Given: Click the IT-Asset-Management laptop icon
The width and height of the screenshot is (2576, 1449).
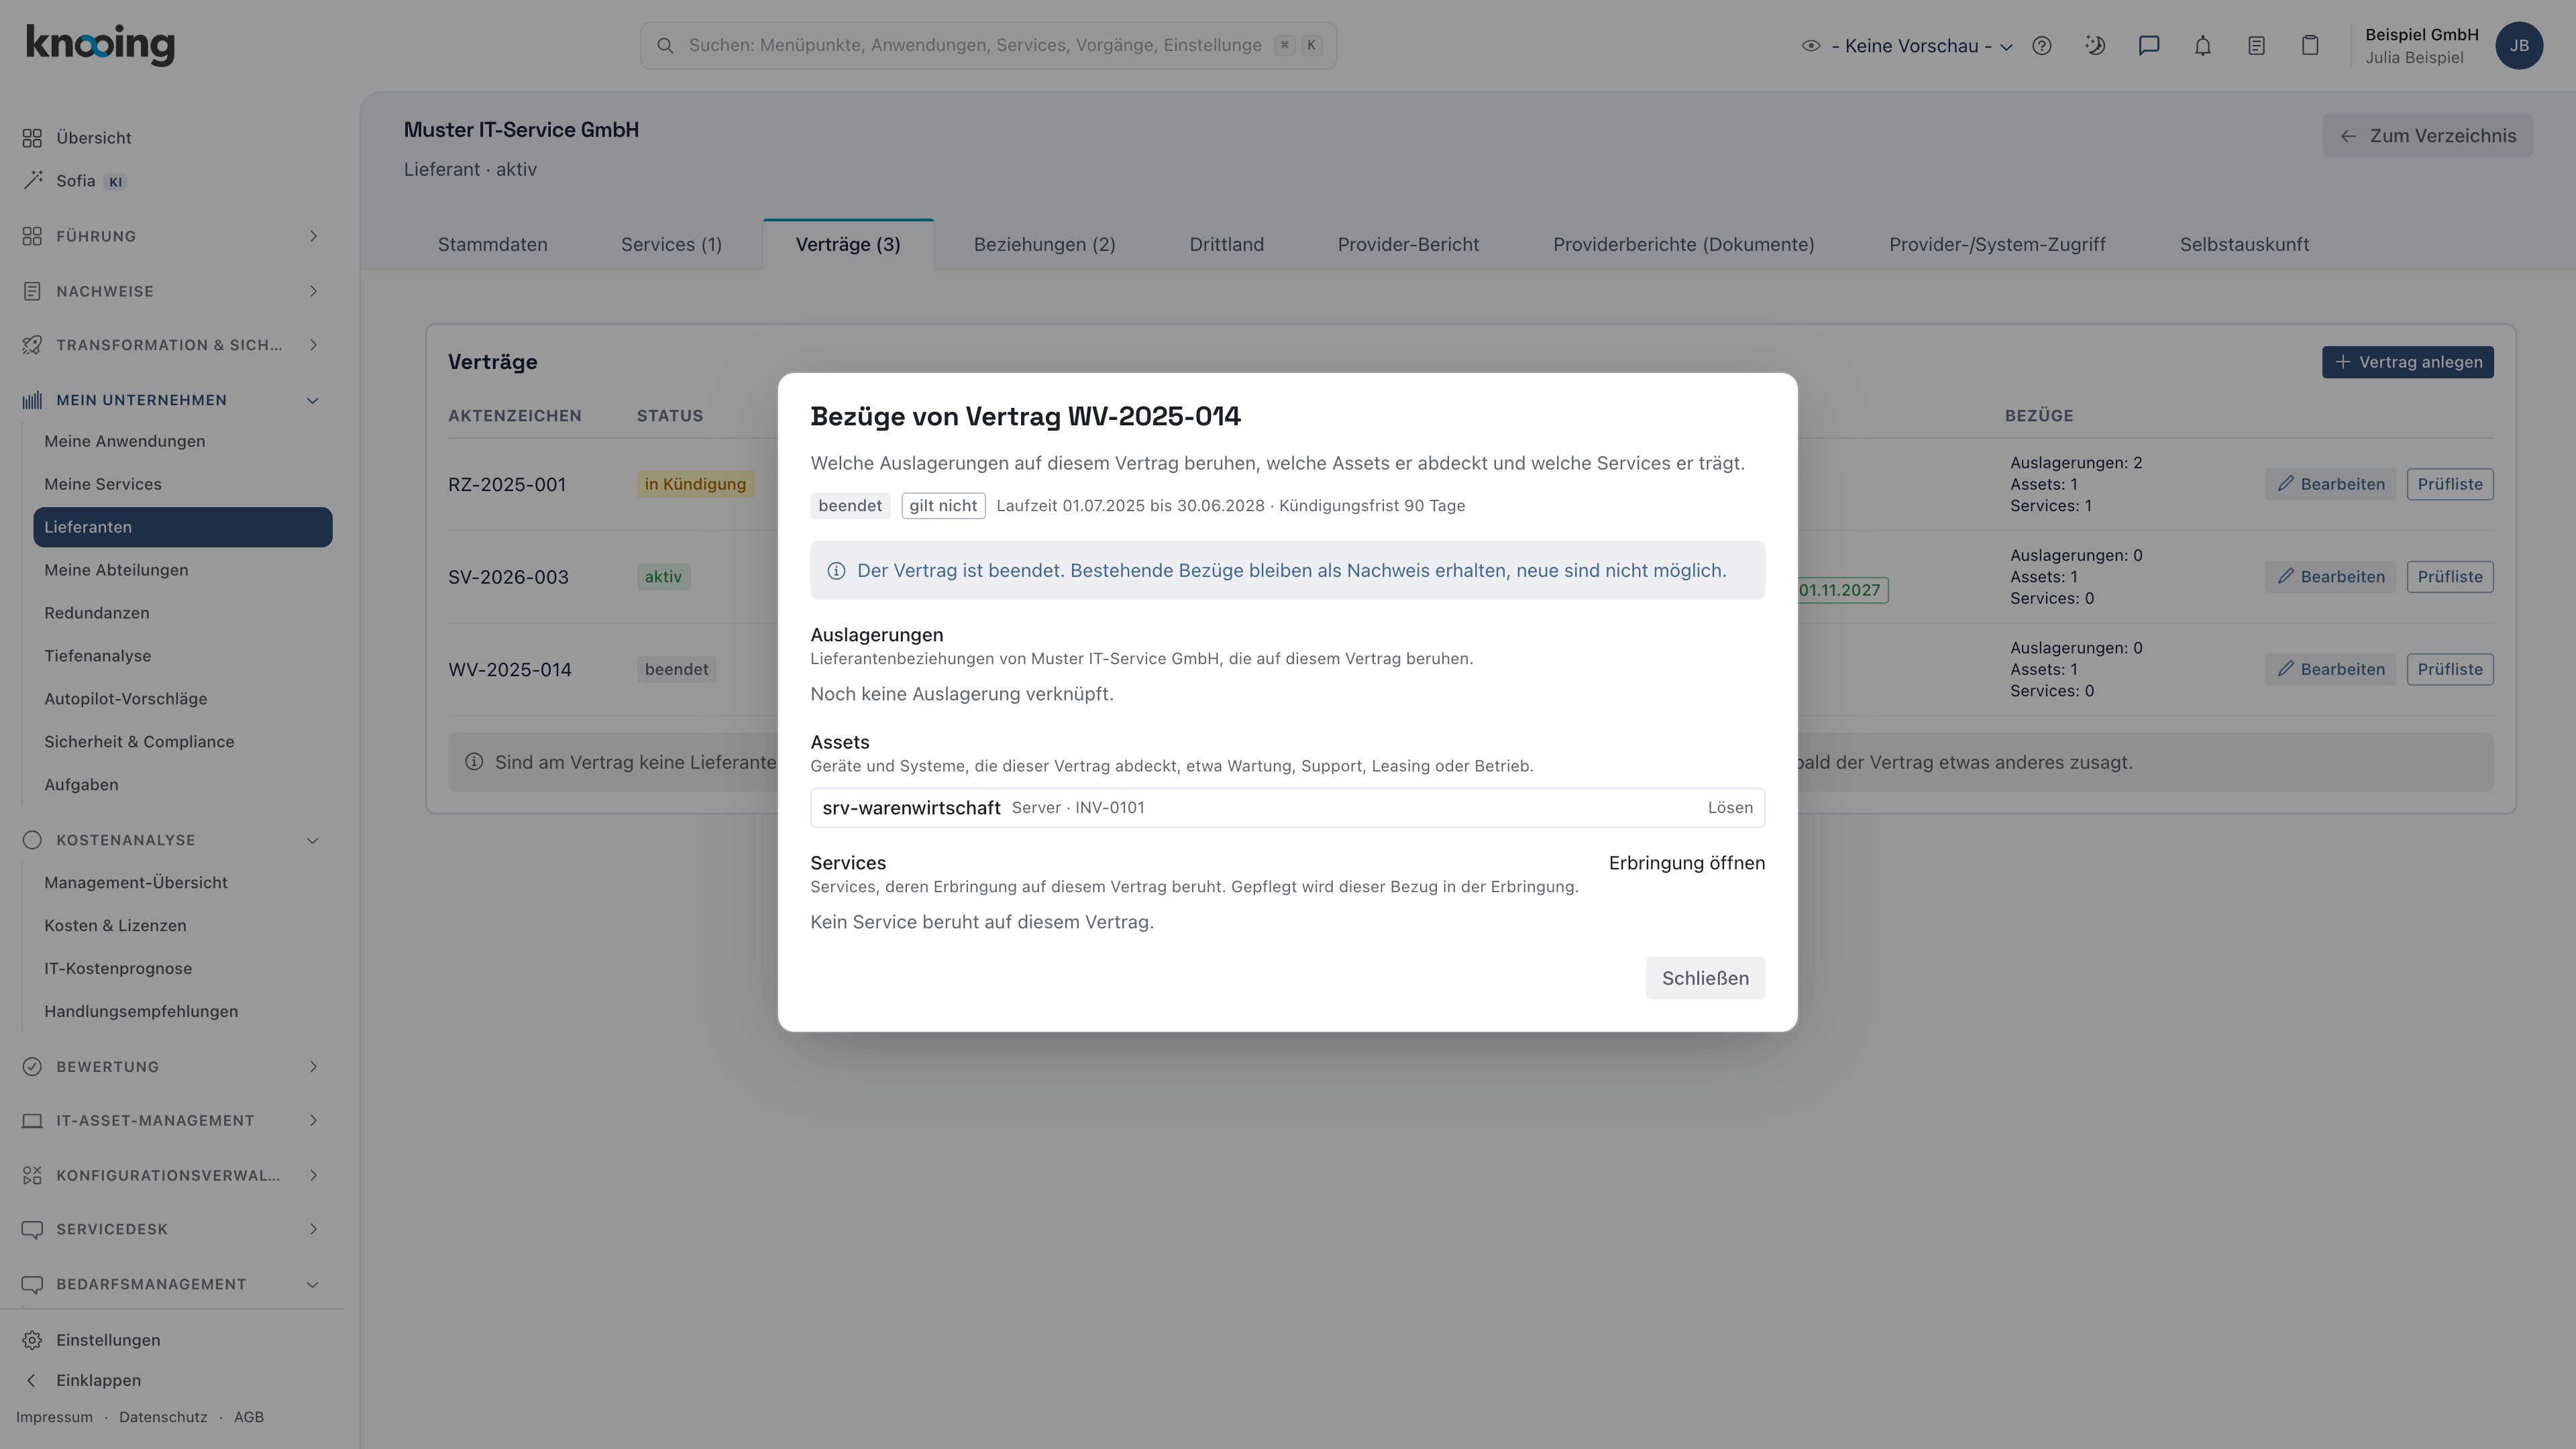Looking at the screenshot, I should point(32,1121).
